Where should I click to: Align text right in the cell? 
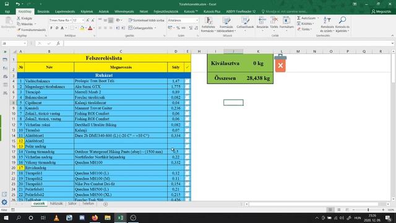[111, 28]
